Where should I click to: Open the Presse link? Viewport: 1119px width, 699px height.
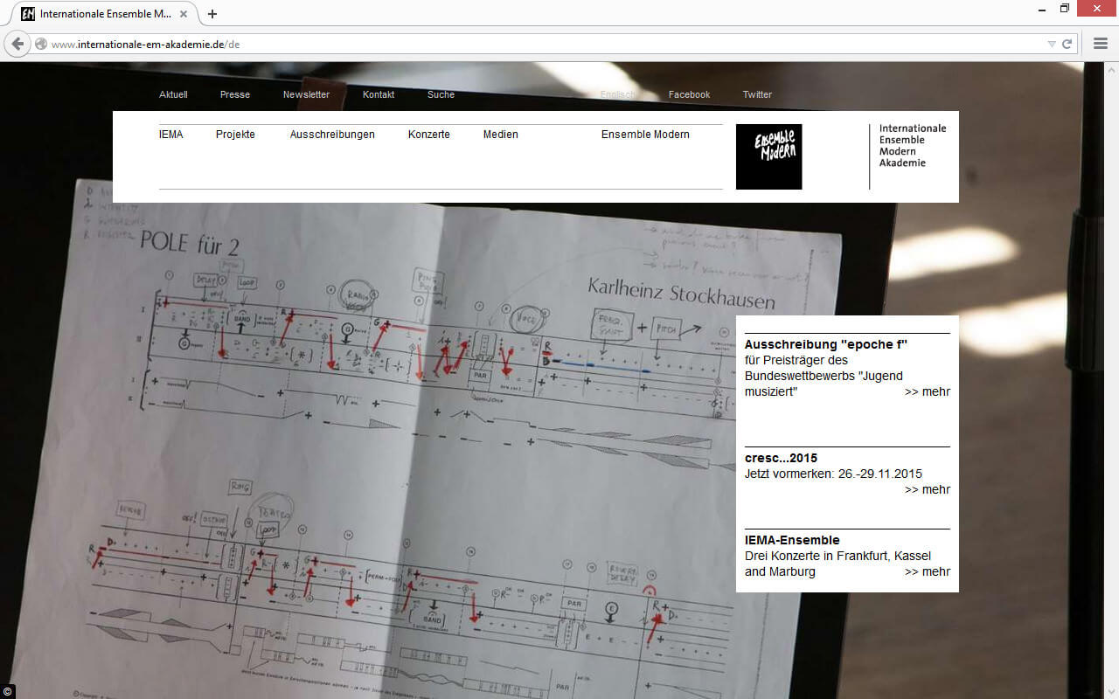tap(235, 94)
